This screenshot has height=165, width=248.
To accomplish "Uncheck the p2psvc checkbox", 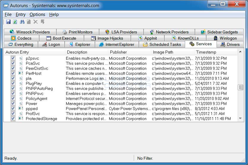I will coord(13,58).
